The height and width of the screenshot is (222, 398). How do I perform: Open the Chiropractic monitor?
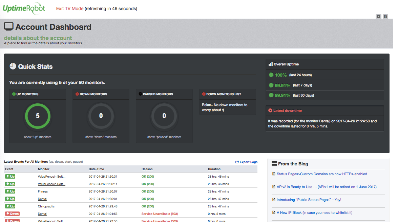[46, 206]
